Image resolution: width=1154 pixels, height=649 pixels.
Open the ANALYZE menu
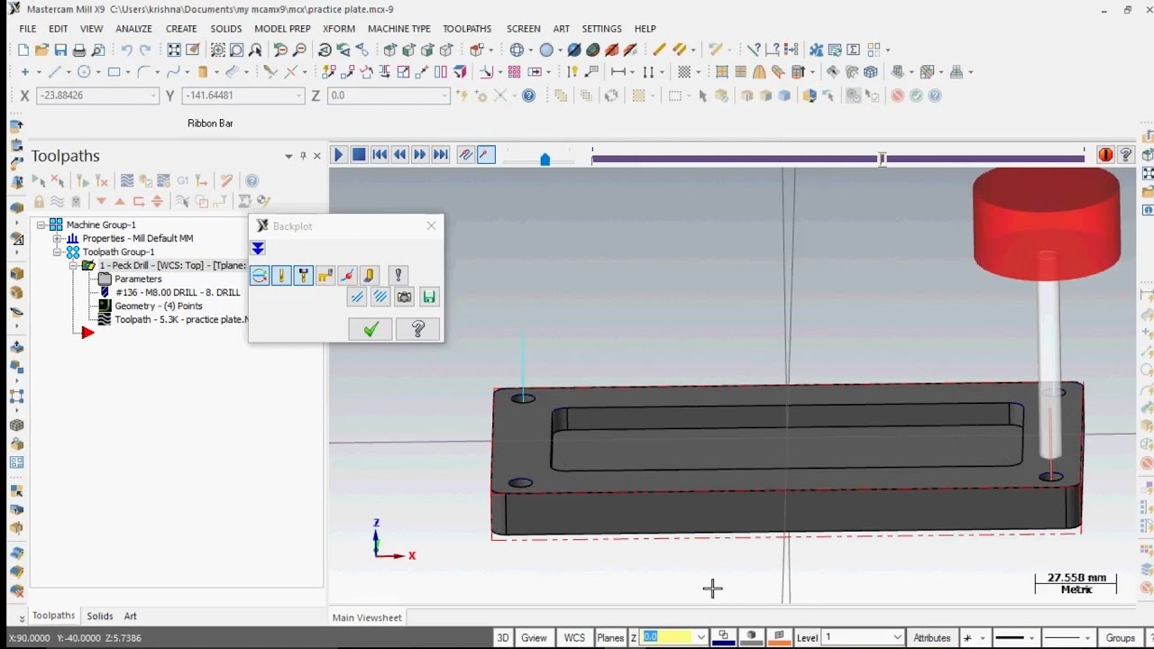tap(133, 29)
